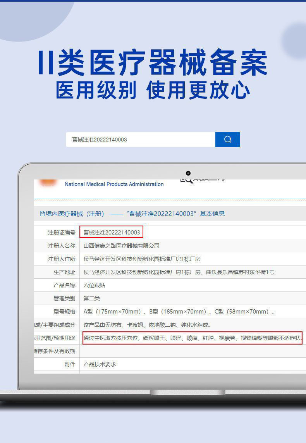Image resolution: width=306 pixels, height=443 pixels.
Task: Click the search field containing 晋械注准20222140003
Action: (x=141, y=139)
